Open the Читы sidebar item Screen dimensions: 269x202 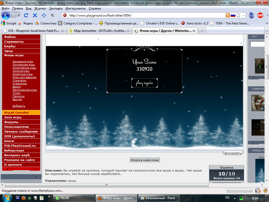[x=21, y=51]
